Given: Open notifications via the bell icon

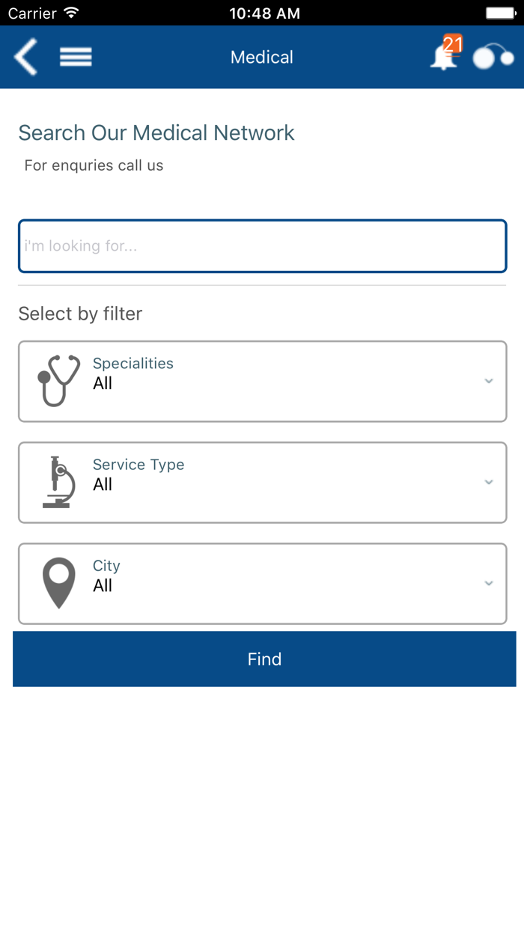Looking at the screenshot, I should point(442,58).
